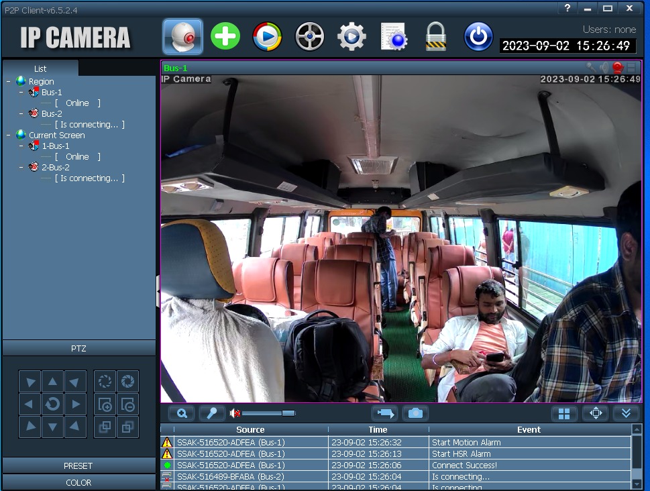This screenshot has height=491, width=650.
Task: Click the PTZ up arrow
Action: tap(53, 382)
